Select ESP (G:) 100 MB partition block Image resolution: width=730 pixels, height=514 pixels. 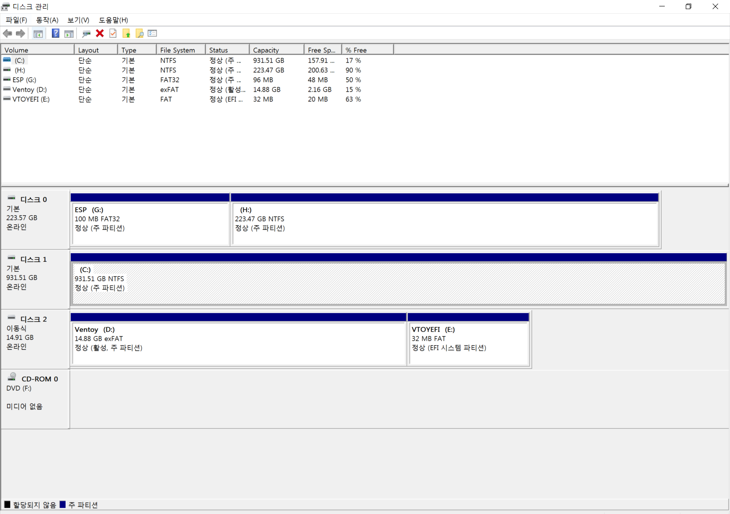coord(150,220)
